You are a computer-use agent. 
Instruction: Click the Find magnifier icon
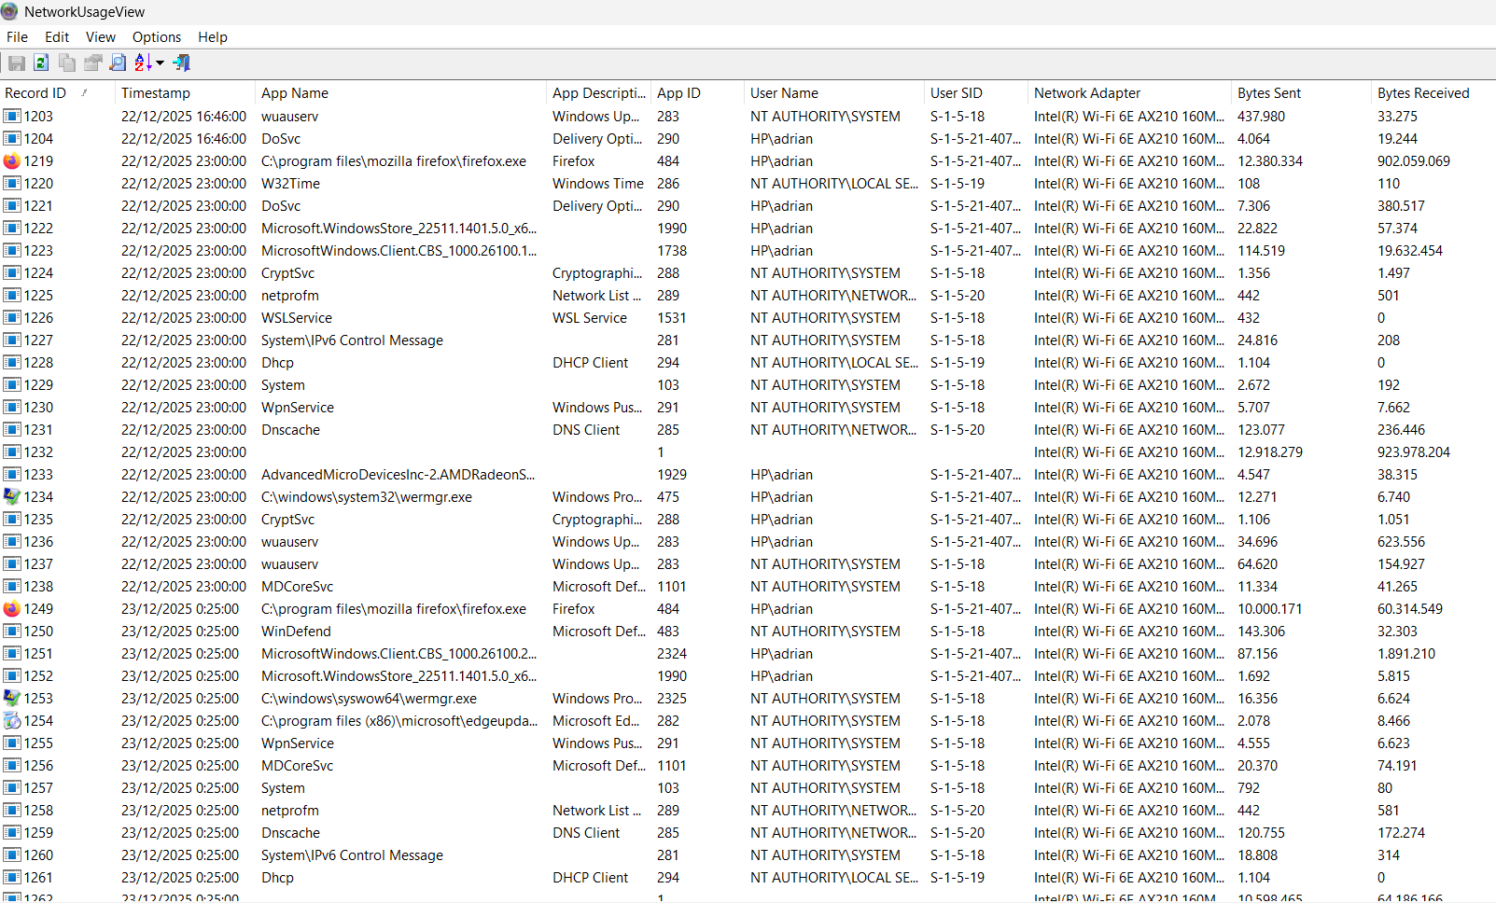pos(118,63)
